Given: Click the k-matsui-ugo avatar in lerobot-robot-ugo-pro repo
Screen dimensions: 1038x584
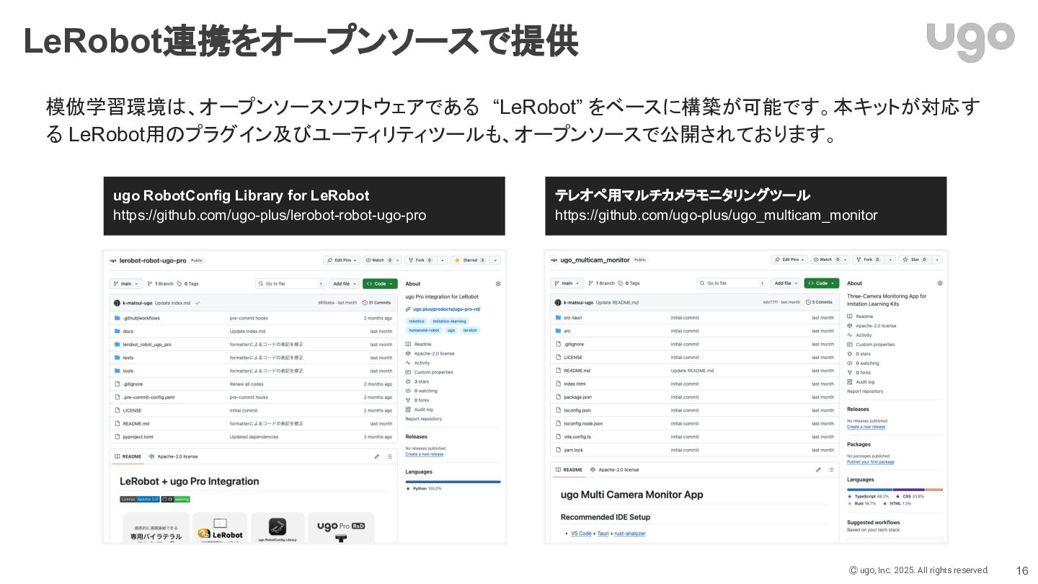Looking at the screenshot, I should tap(117, 303).
